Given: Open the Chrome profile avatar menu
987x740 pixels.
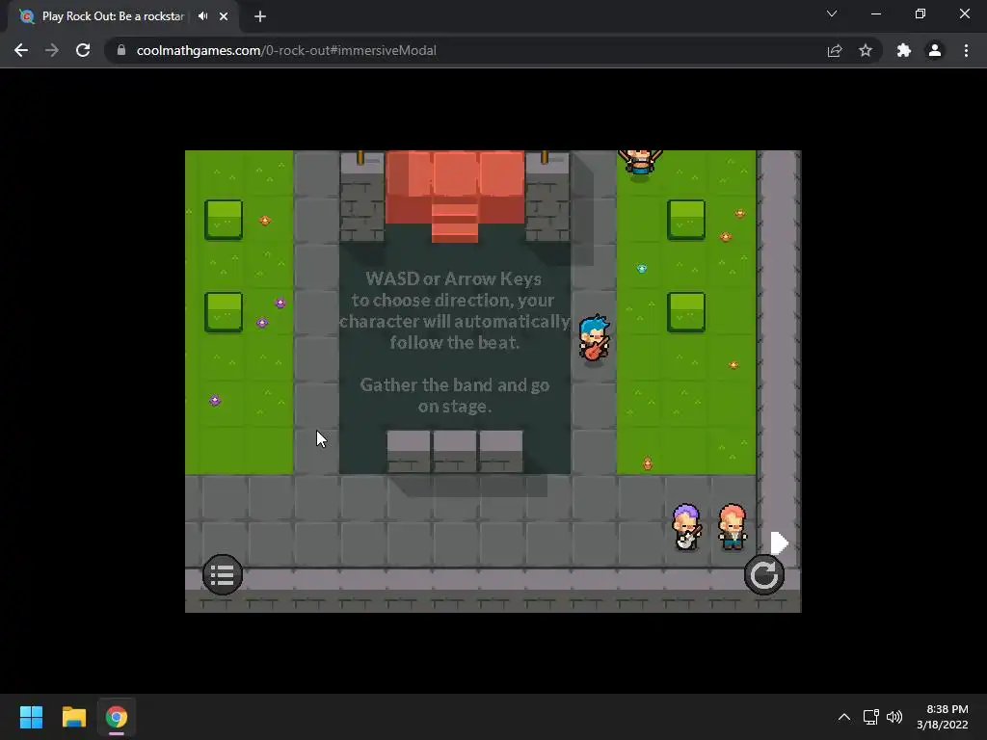Looking at the screenshot, I should point(935,50).
